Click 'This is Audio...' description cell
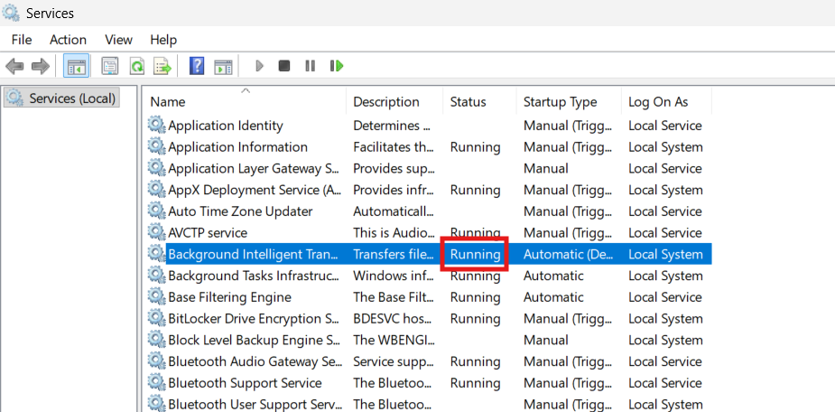Image resolution: width=835 pixels, height=412 pixels. (394, 233)
